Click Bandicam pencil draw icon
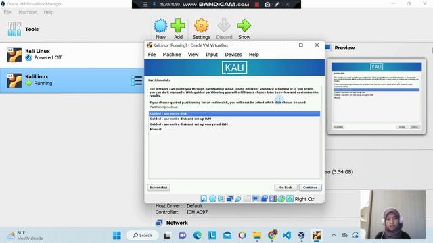Viewport: 433px width, 243px height. coord(277,5)
